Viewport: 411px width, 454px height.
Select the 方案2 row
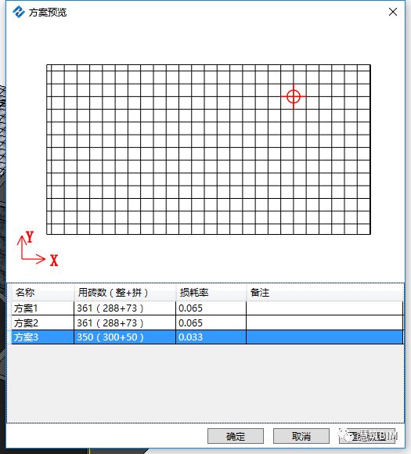(207, 322)
